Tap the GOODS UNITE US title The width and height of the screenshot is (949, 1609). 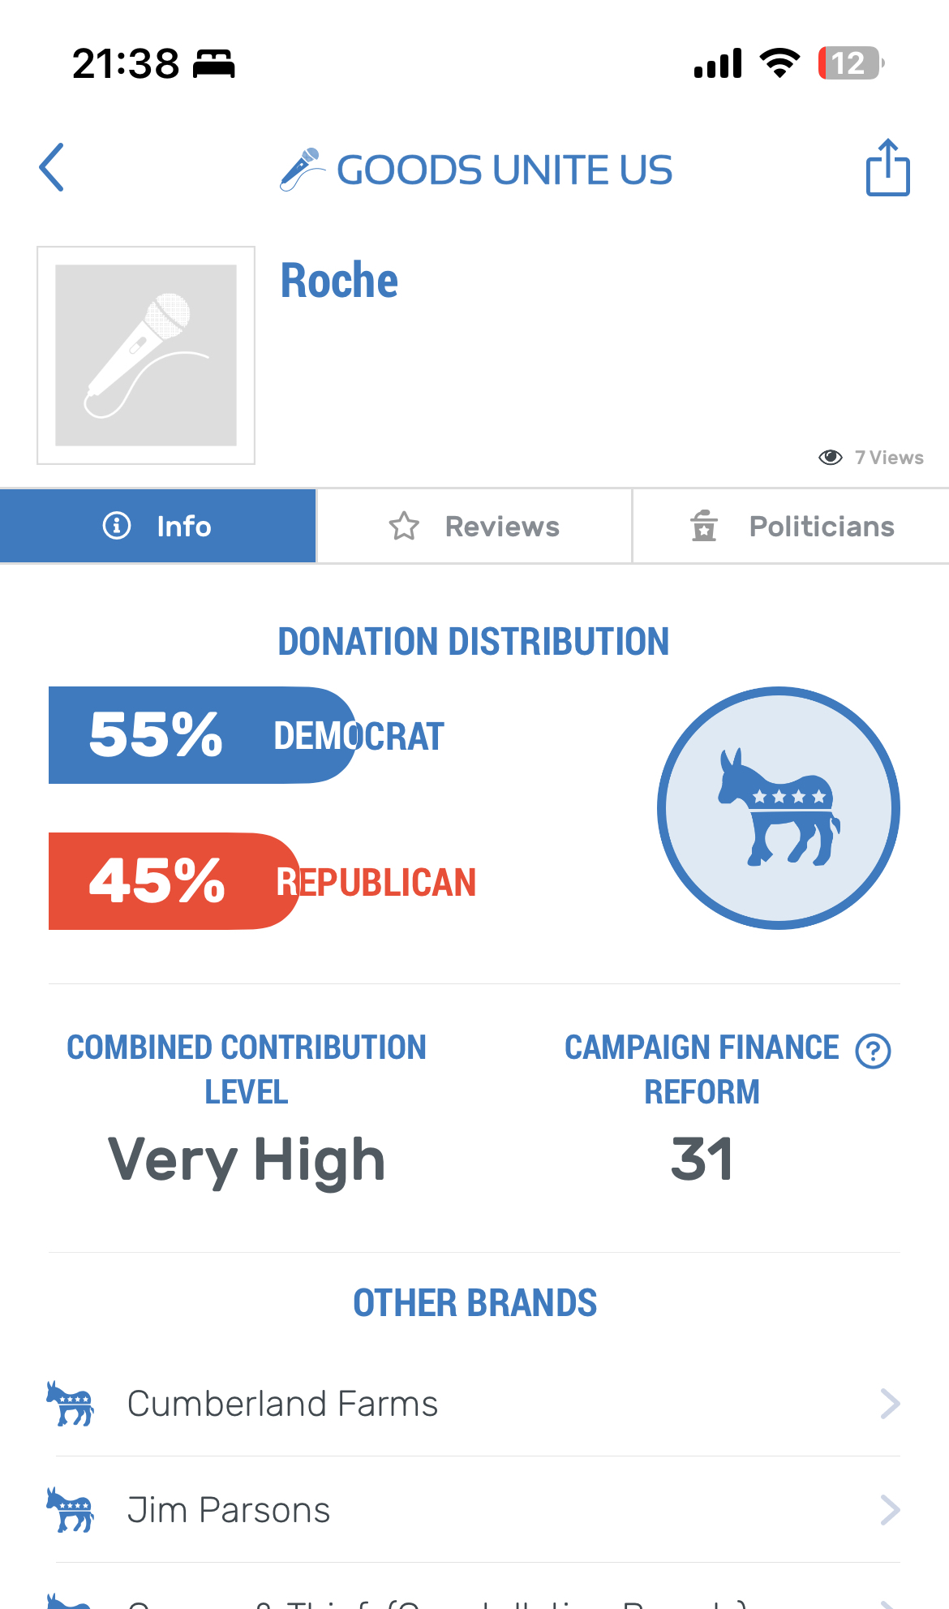pos(504,170)
